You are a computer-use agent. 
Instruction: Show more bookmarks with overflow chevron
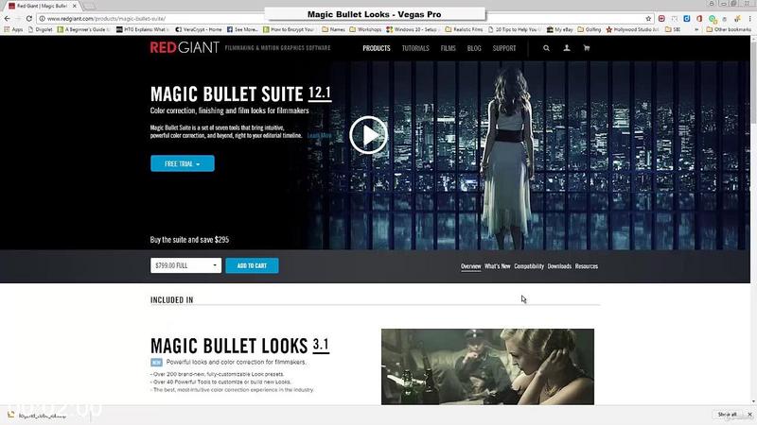(x=696, y=29)
